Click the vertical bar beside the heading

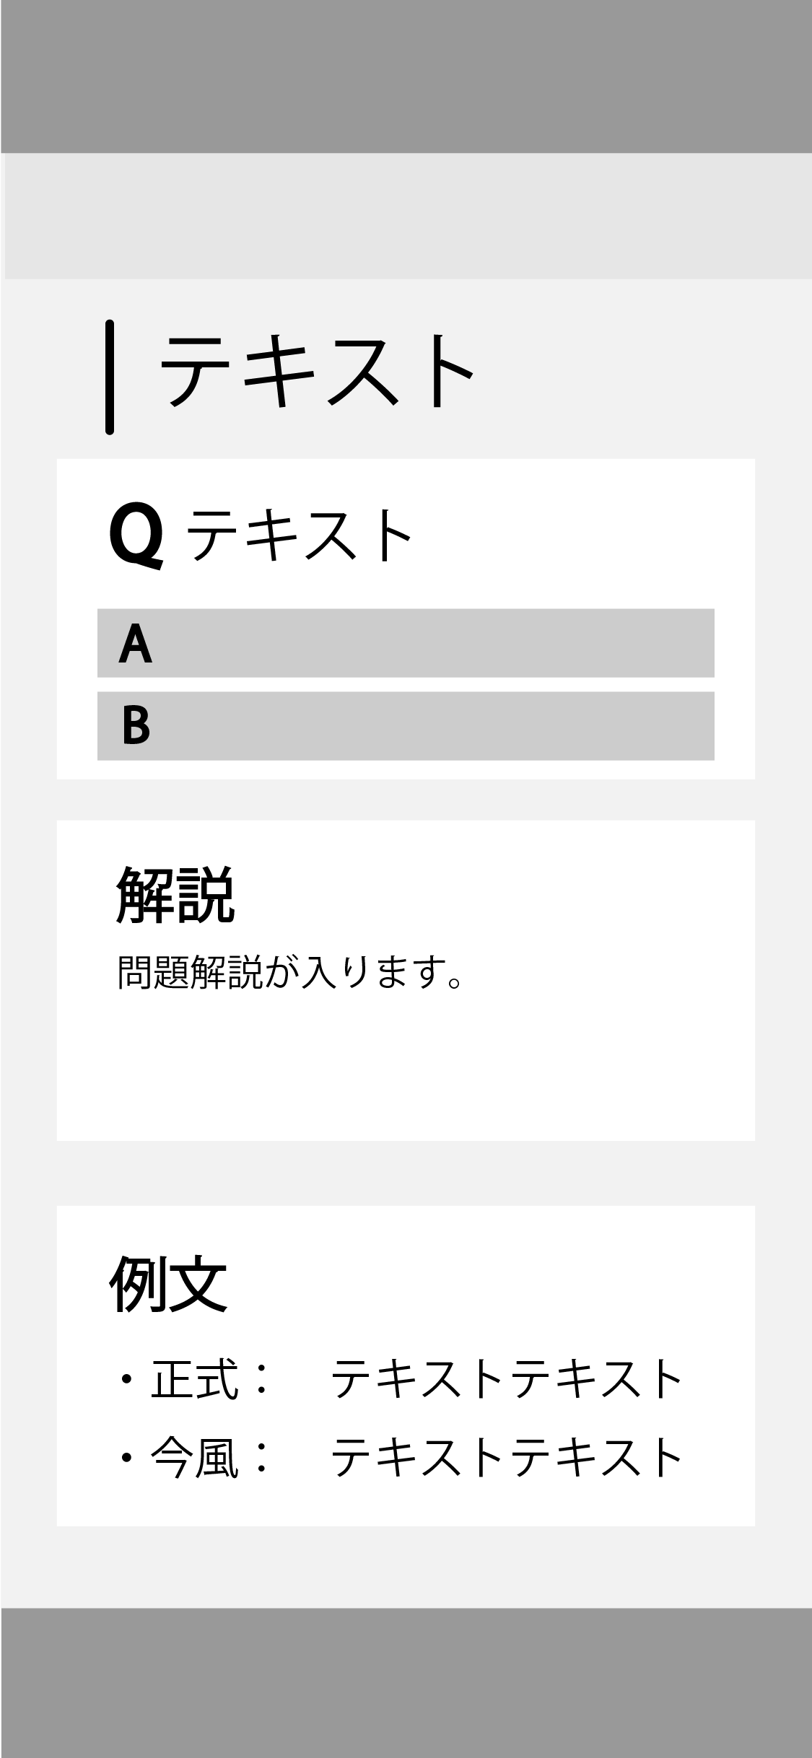pos(110,377)
